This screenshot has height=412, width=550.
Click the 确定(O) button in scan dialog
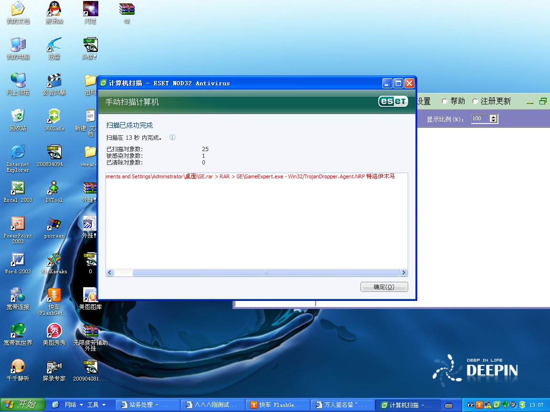click(x=384, y=287)
